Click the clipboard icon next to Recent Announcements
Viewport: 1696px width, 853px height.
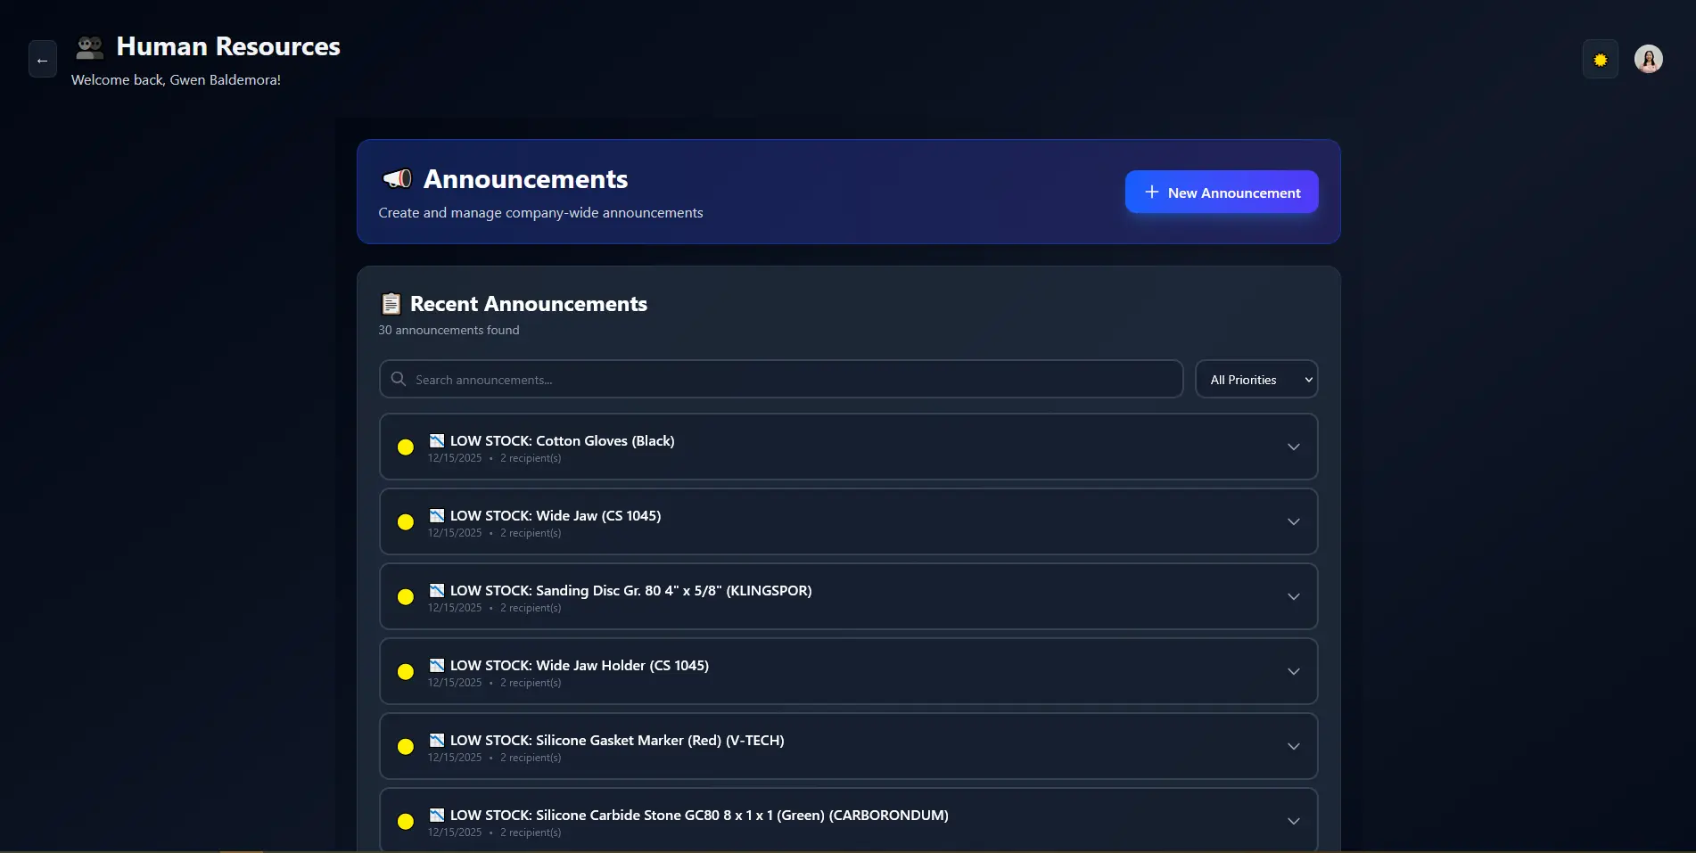[391, 303]
